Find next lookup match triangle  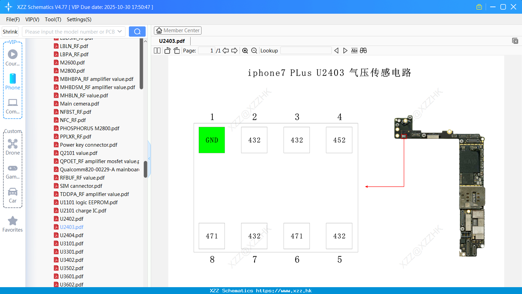click(345, 51)
